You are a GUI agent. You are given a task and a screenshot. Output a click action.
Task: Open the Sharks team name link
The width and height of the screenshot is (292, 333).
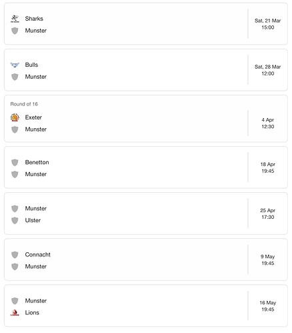point(34,19)
